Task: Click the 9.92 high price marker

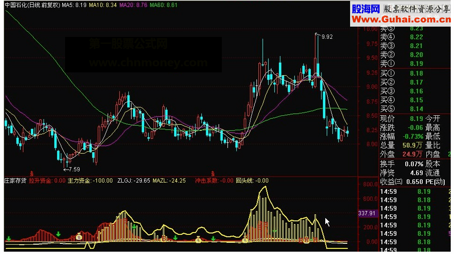Action: click(327, 37)
